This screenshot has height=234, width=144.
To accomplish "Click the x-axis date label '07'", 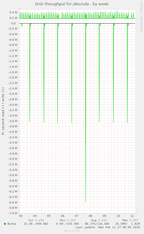I will click(76, 216).
